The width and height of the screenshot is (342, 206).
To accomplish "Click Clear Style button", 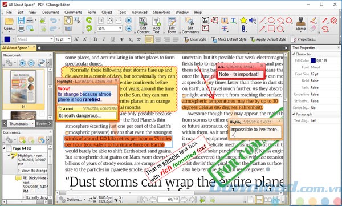I will (x=194, y=39).
